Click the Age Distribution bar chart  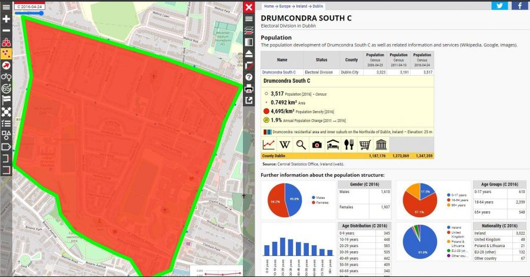(298, 249)
